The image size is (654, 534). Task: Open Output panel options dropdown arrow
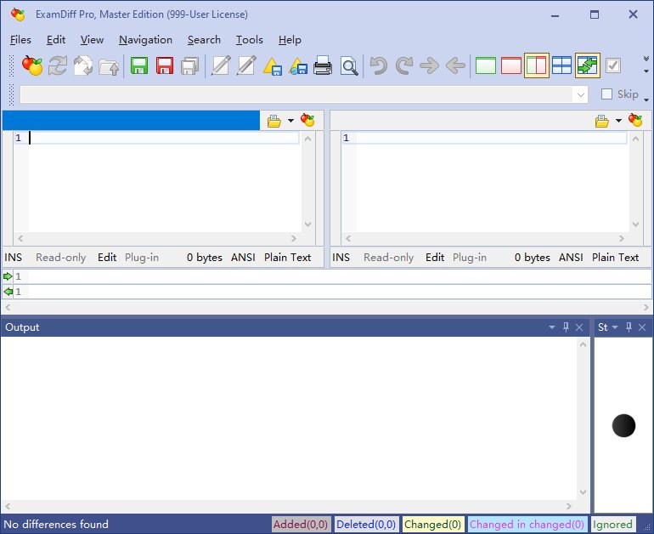(x=552, y=327)
